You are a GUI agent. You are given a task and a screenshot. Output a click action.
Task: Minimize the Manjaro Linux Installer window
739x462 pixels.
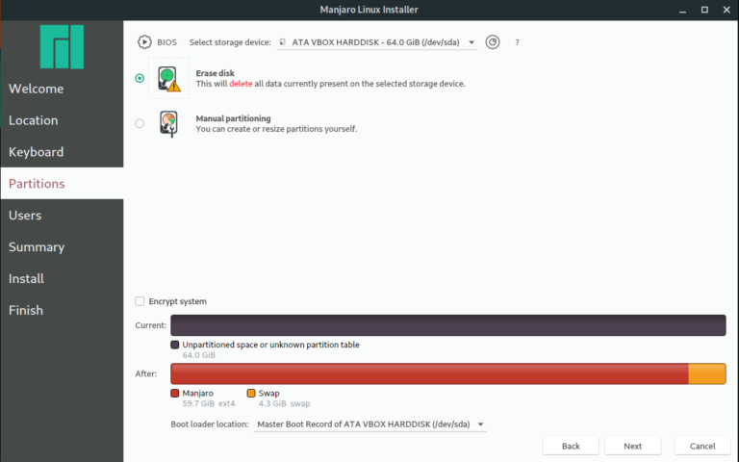(682, 10)
